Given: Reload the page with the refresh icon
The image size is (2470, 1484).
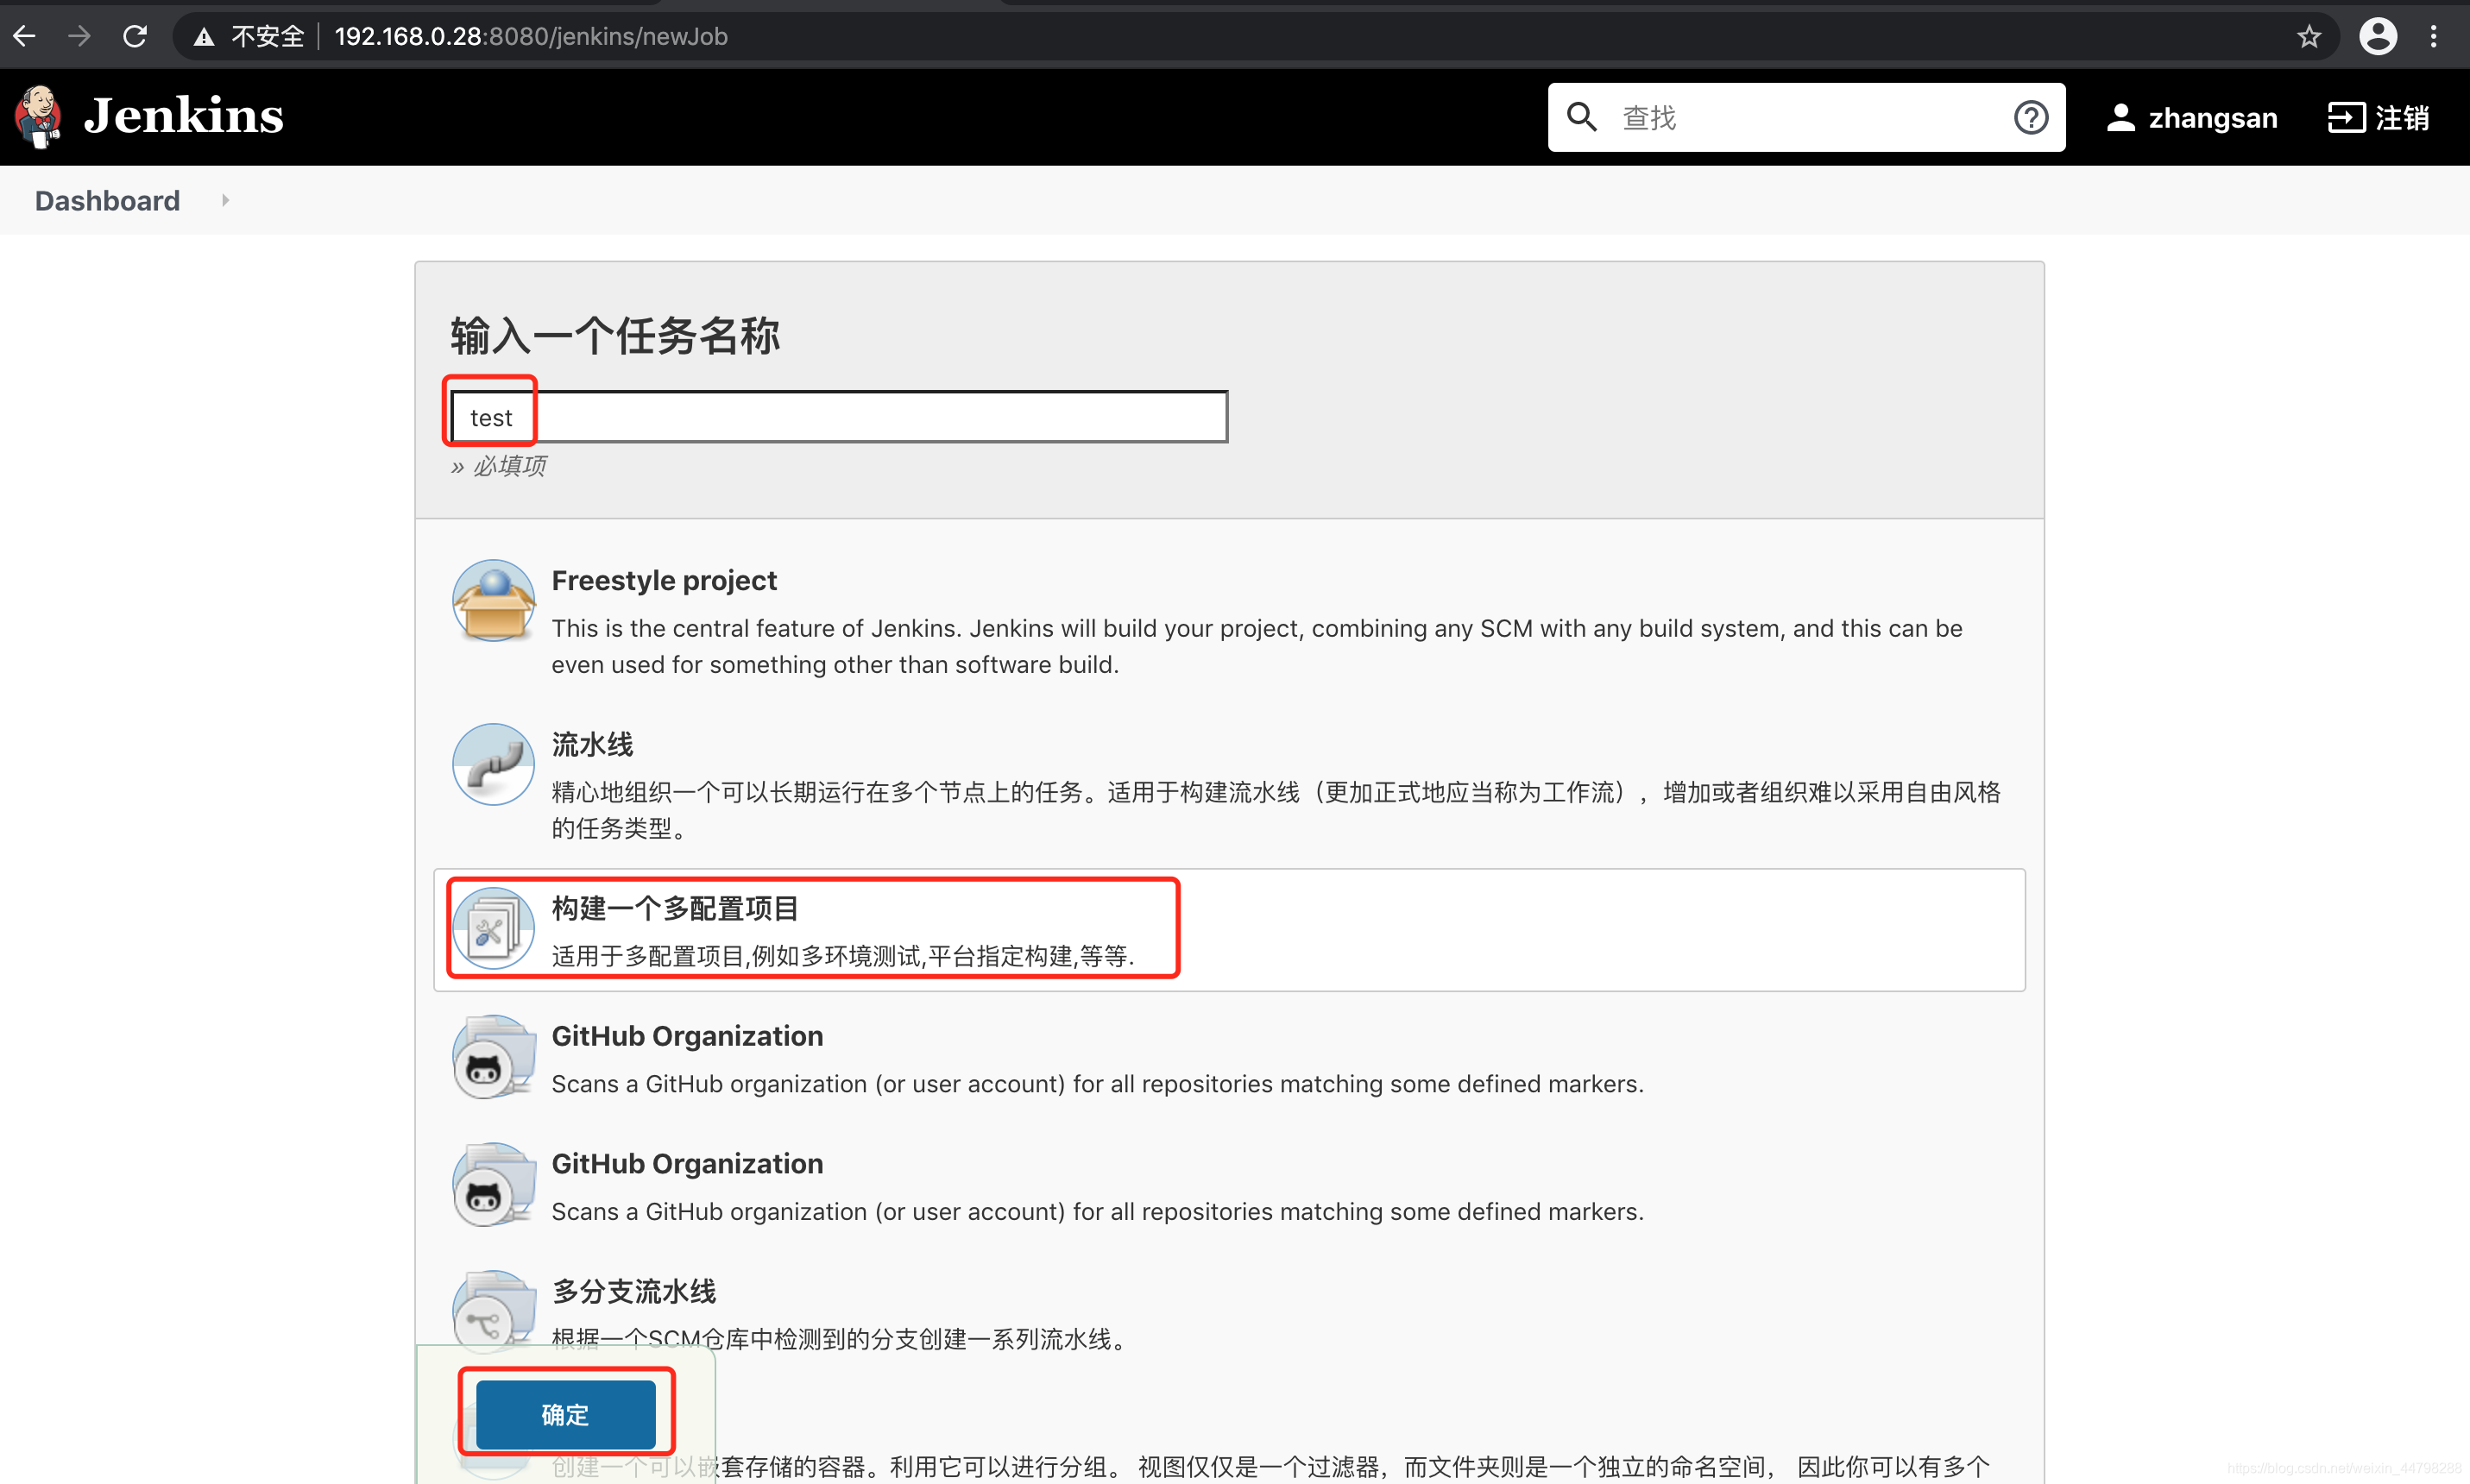Looking at the screenshot, I should pyautogui.click(x=135, y=37).
